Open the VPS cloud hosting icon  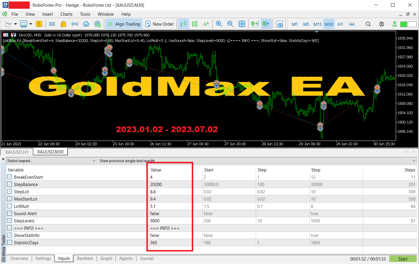coord(86,24)
